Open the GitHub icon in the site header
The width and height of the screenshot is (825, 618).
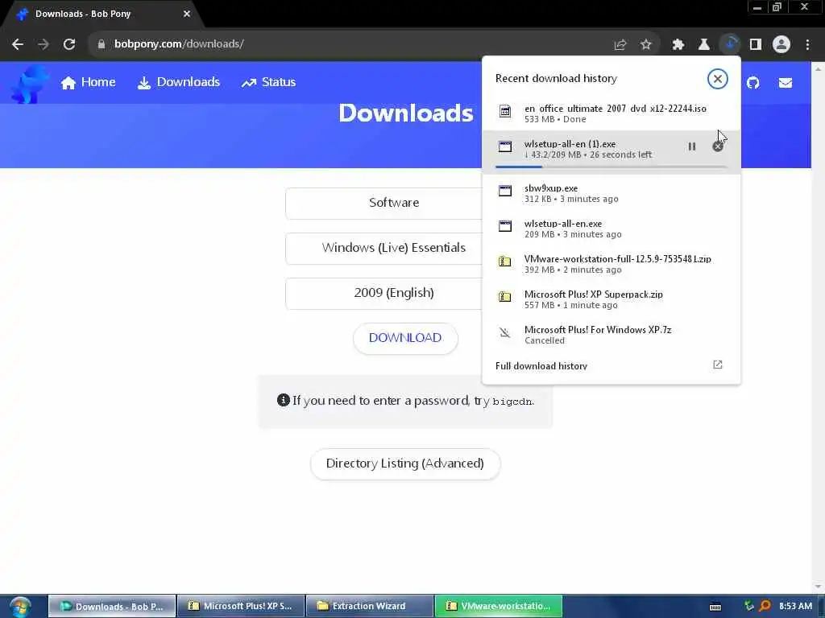pyautogui.click(x=753, y=83)
